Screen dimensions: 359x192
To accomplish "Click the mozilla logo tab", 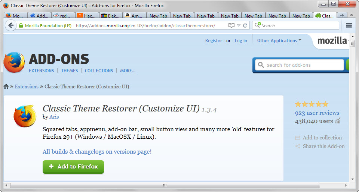I will 332,41.
